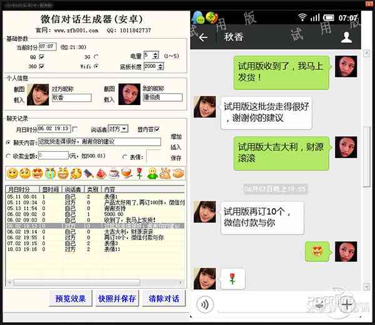Open the contact profile icon in preview
The width and height of the screenshot is (375, 325).
346,37
